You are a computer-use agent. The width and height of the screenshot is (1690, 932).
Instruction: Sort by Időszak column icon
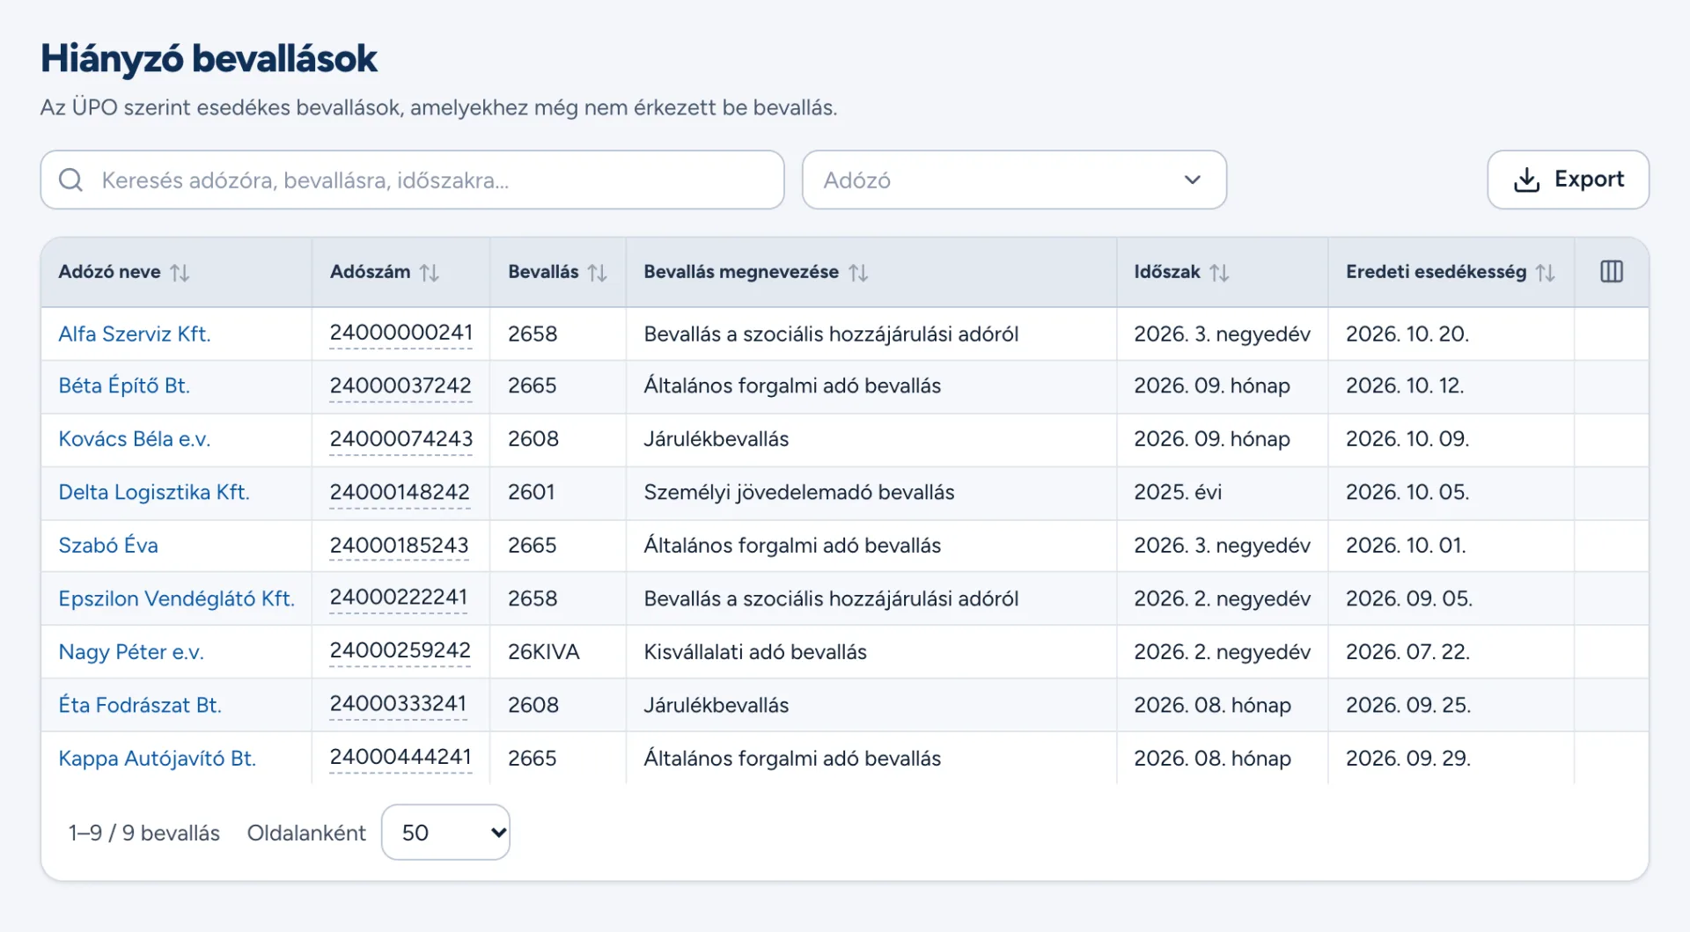click(x=1219, y=273)
